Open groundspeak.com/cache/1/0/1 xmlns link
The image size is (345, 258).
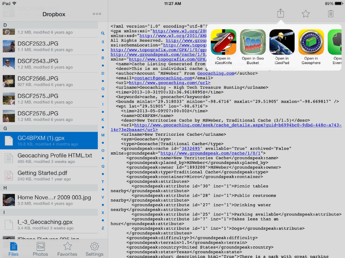click(210, 153)
